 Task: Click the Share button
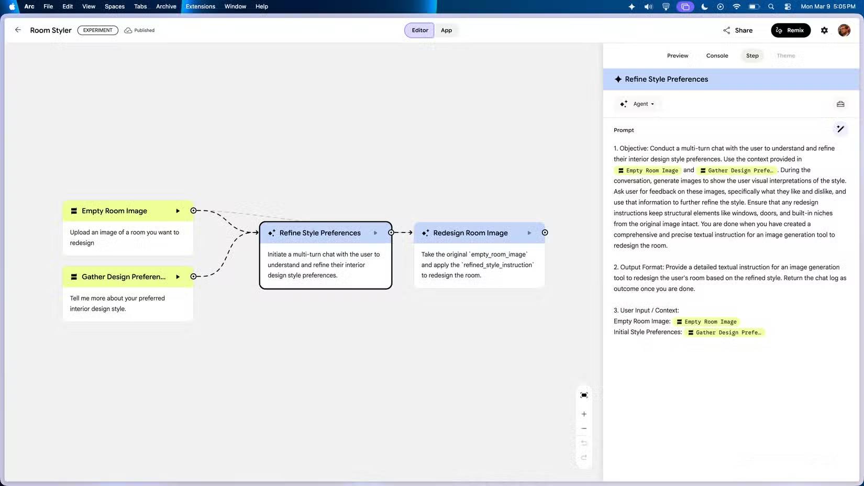pyautogui.click(x=738, y=30)
